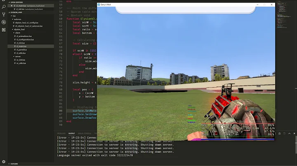Open the Manage gear settings menu
This screenshot has width=297, height=166.
(x=4, y=161)
